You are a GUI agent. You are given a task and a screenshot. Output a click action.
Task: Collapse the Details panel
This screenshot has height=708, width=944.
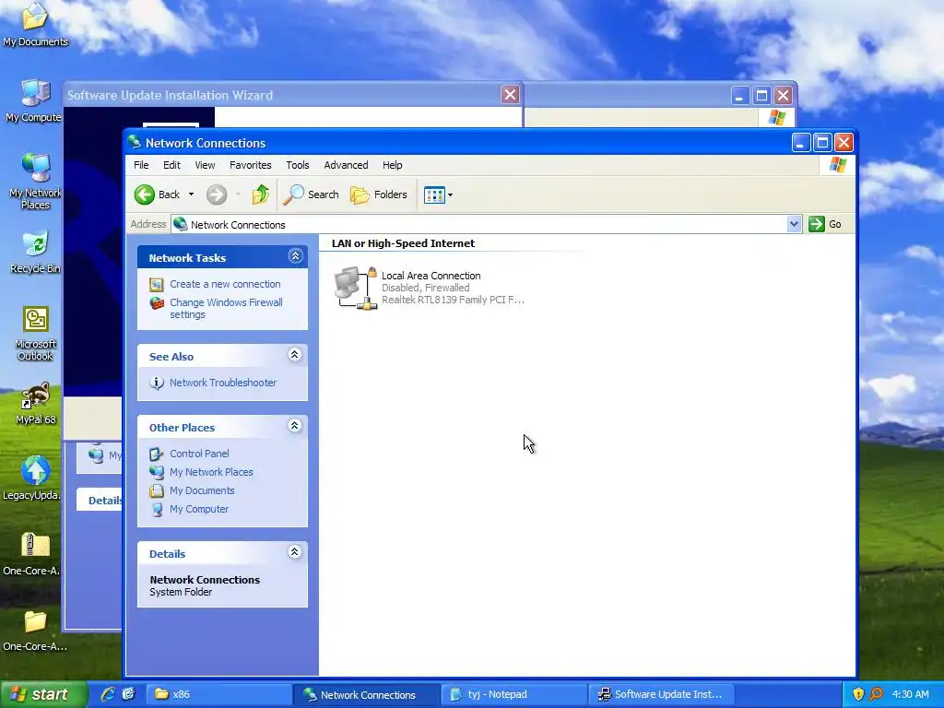[294, 552]
